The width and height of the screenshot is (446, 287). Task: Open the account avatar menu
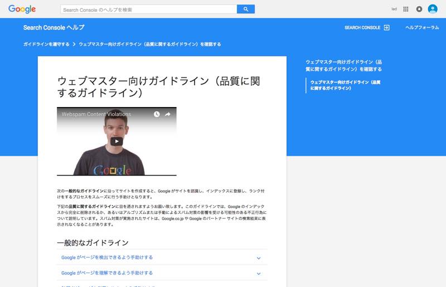433,9
